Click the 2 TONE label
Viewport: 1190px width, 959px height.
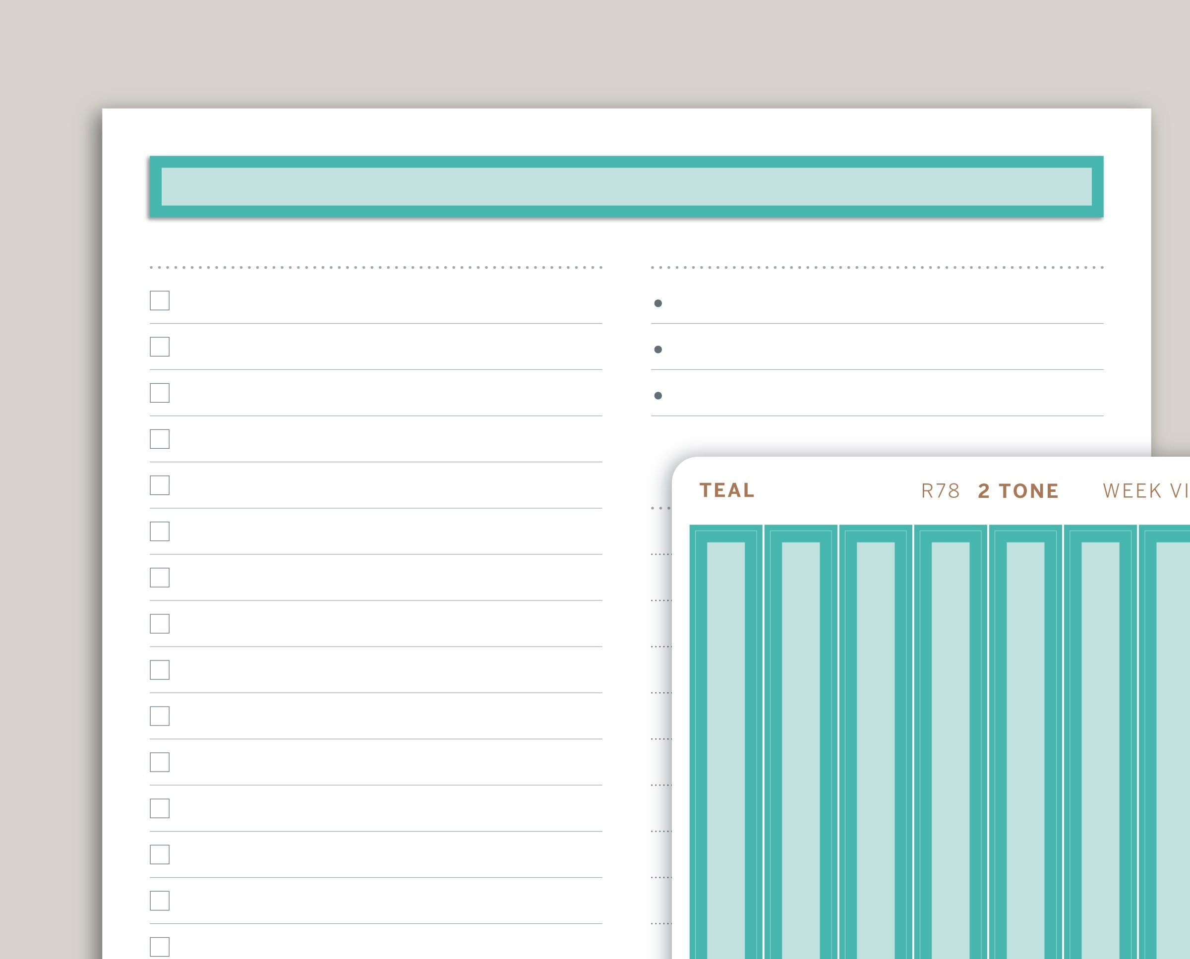(x=1018, y=491)
